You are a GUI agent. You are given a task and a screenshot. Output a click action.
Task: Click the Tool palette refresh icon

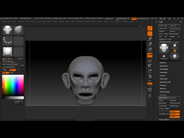181,22
